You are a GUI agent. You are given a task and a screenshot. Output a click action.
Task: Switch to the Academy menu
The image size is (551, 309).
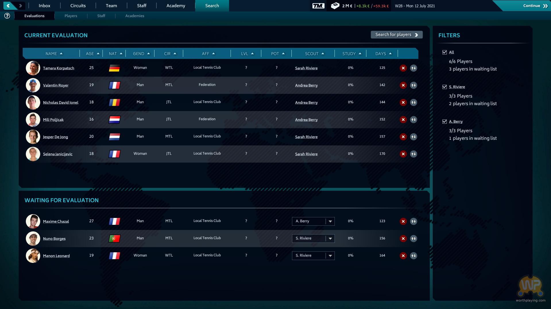(176, 6)
